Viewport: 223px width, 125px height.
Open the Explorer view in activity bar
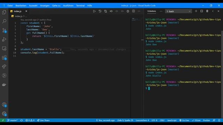click(4, 12)
